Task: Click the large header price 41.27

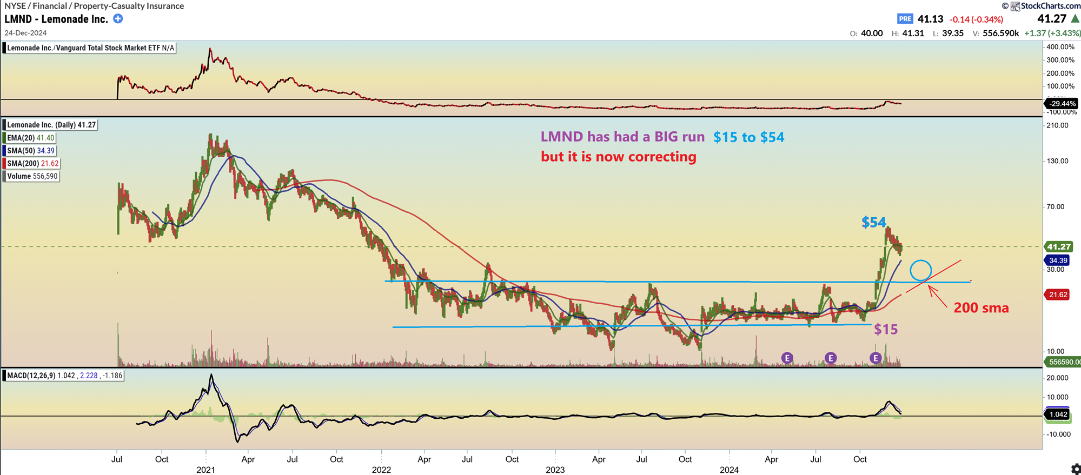Action: tap(1052, 18)
